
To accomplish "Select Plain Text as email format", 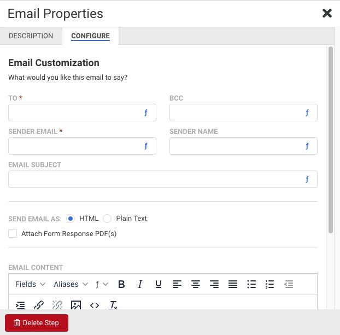I will point(107,219).
